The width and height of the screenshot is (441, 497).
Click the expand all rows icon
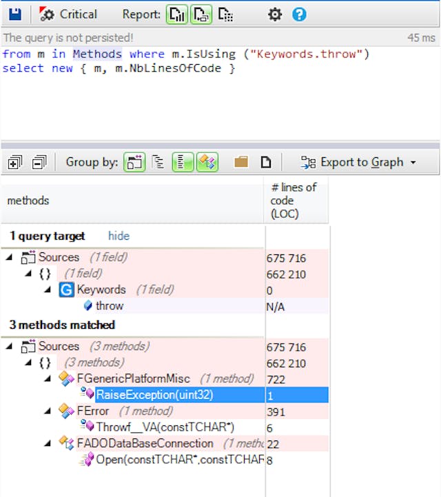15,162
